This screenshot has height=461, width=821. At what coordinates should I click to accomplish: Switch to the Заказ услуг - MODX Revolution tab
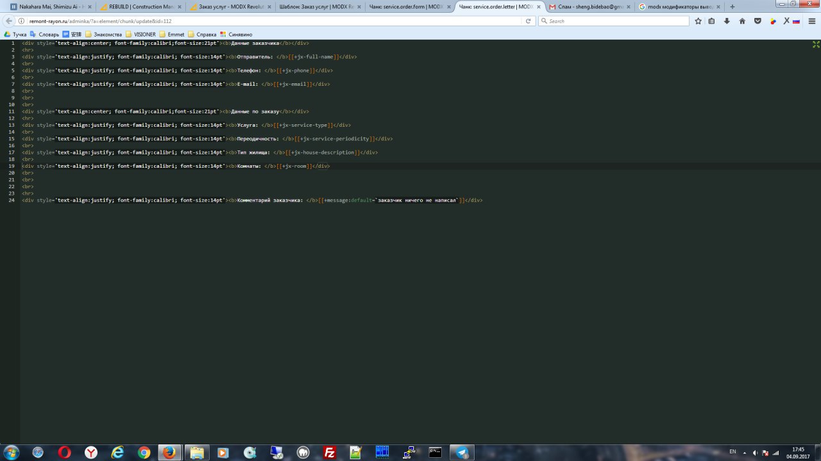coord(232,6)
